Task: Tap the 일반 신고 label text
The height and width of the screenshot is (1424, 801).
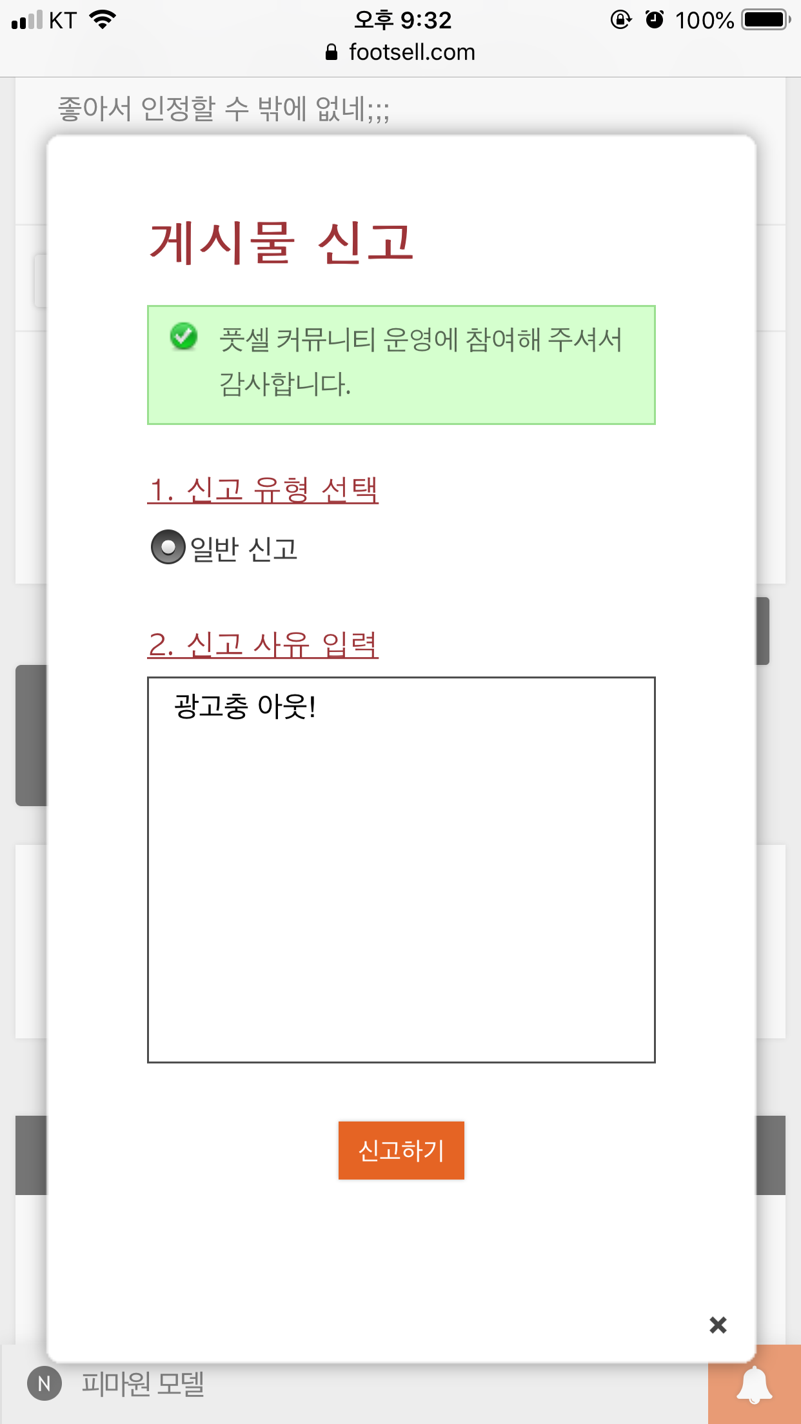Action: (244, 549)
